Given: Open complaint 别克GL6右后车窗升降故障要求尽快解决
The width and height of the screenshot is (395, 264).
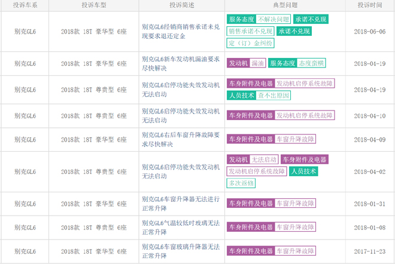Looking at the screenshot, I should coord(181,140).
